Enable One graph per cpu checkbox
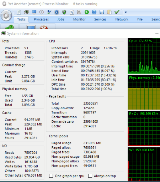This screenshot has width=160, height=182. [x=51, y=176]
